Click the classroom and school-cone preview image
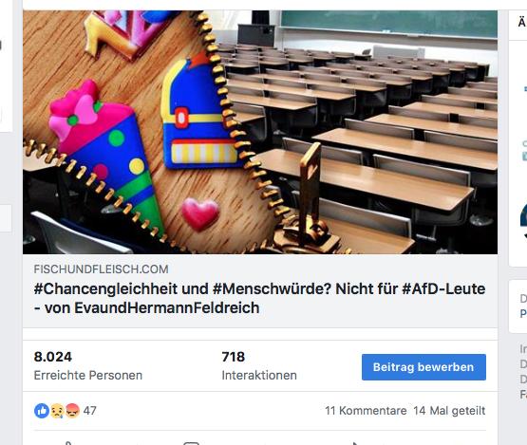 260,132
